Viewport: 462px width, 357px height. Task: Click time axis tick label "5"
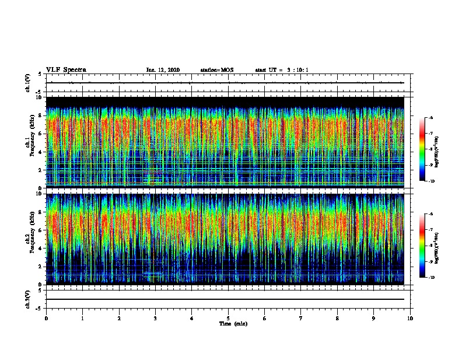[228, 318]
